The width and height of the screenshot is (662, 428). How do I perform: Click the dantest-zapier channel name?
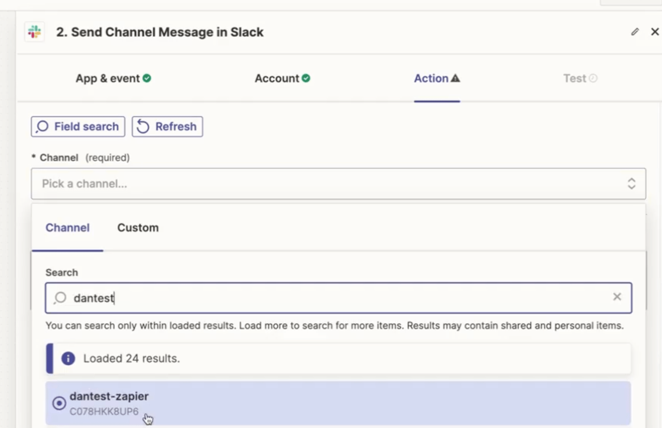pyautogui.click(x=109, y=396)
